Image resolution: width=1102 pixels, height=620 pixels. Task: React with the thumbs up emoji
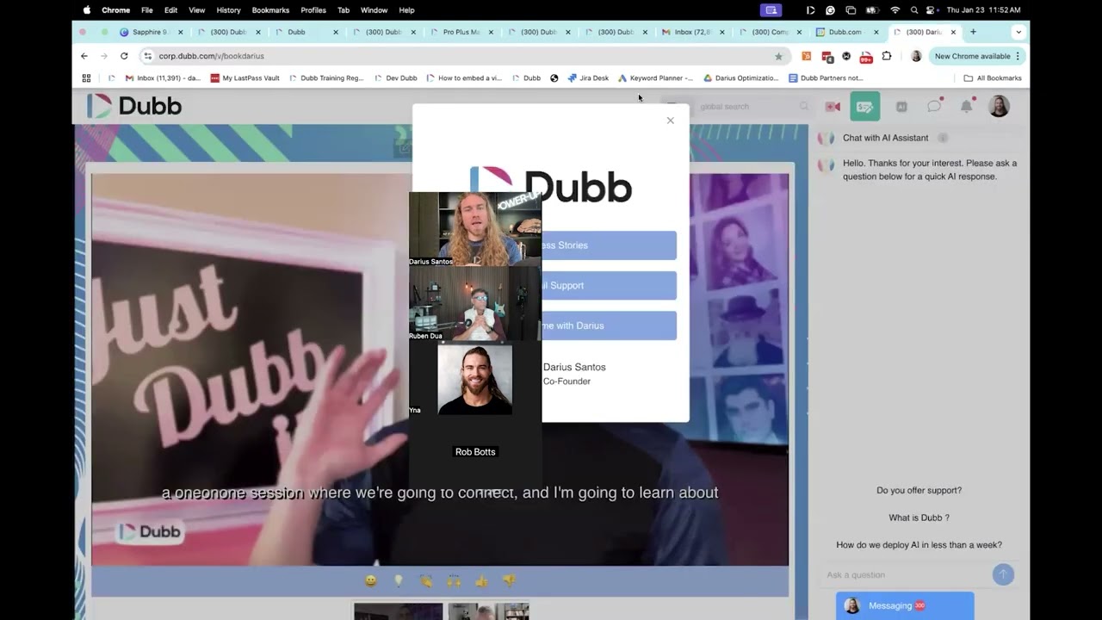(x=481, y=581)
